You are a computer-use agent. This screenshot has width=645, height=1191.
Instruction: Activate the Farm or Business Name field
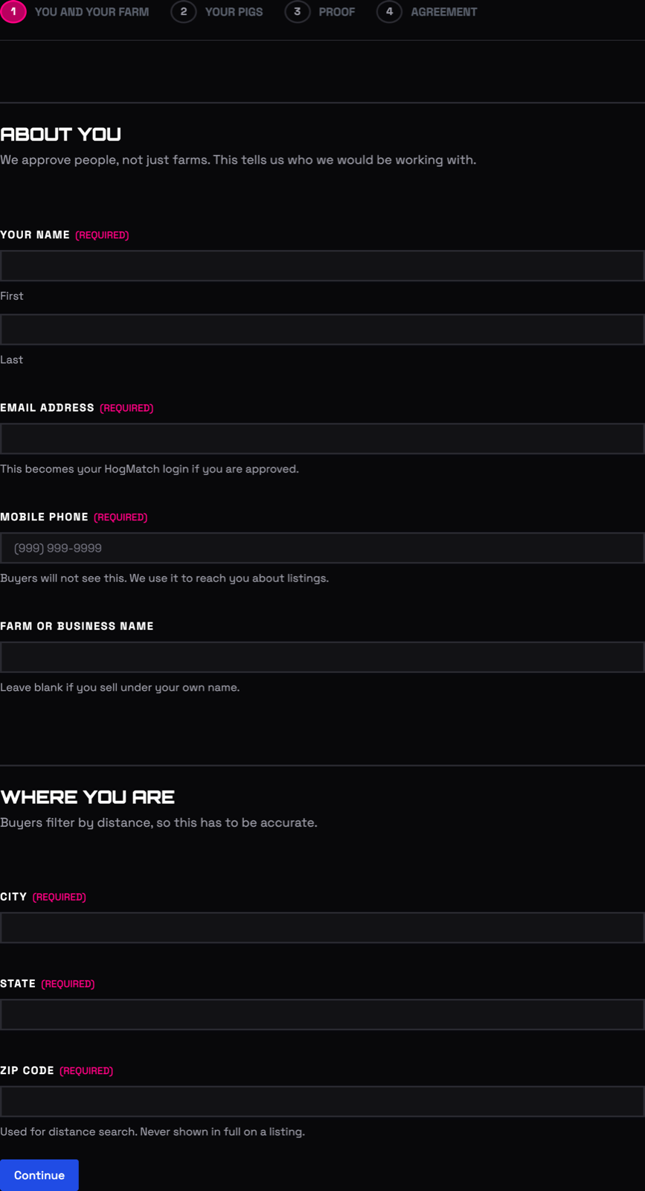point(322,657)
